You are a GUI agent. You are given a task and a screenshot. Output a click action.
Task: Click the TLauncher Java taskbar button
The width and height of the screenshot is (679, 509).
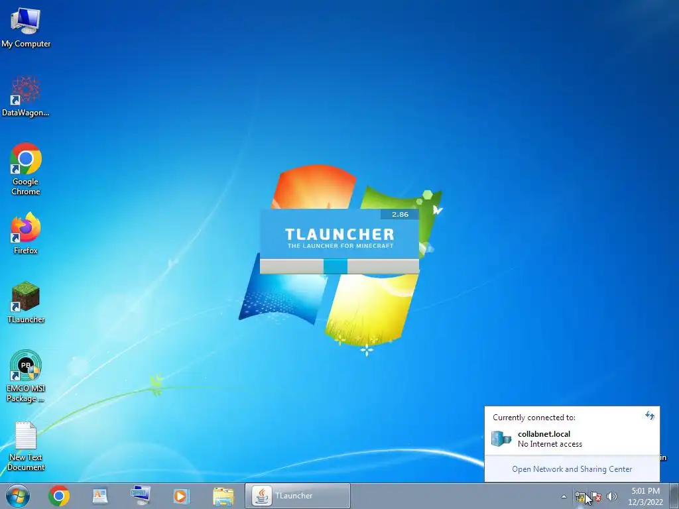tap(298, 496)
